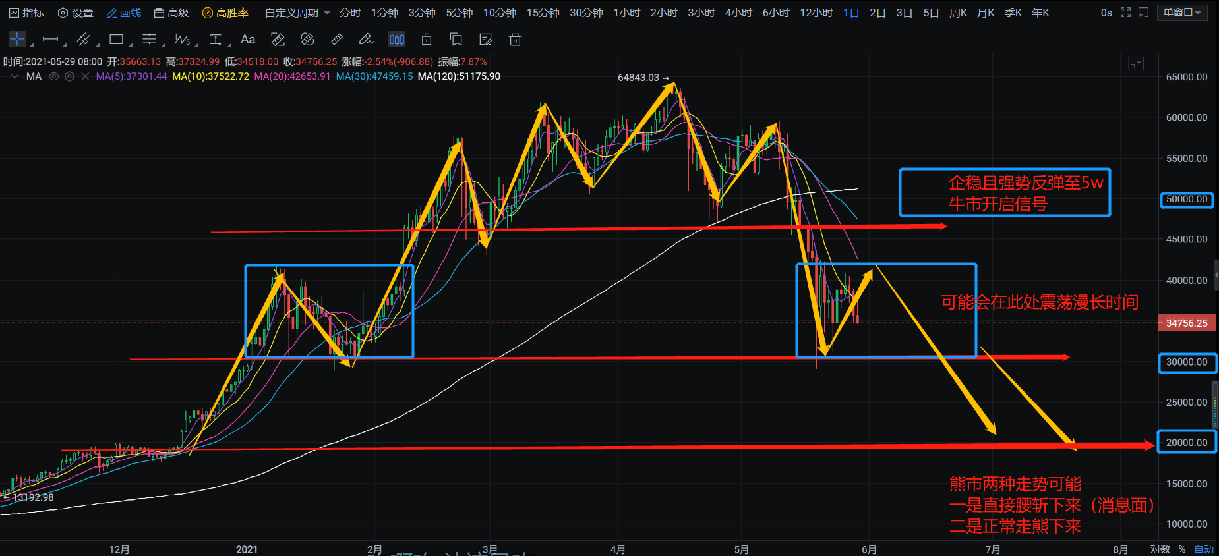
Task: Click the 高胜率 button
Action: pyautogui.click(x=225, y=13)
